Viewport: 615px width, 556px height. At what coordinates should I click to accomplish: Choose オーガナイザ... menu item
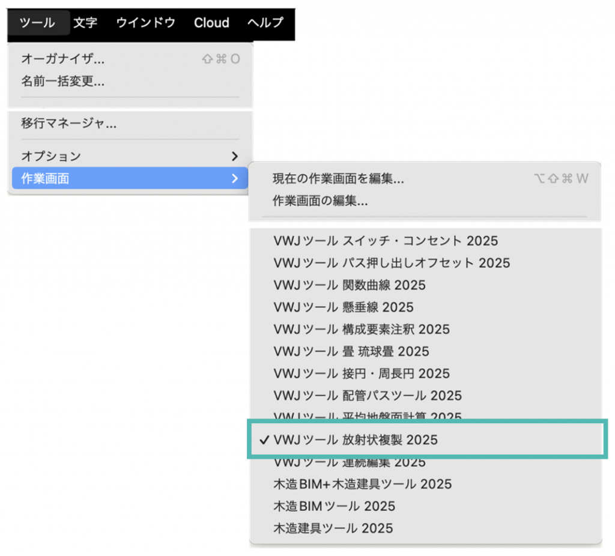130,59
